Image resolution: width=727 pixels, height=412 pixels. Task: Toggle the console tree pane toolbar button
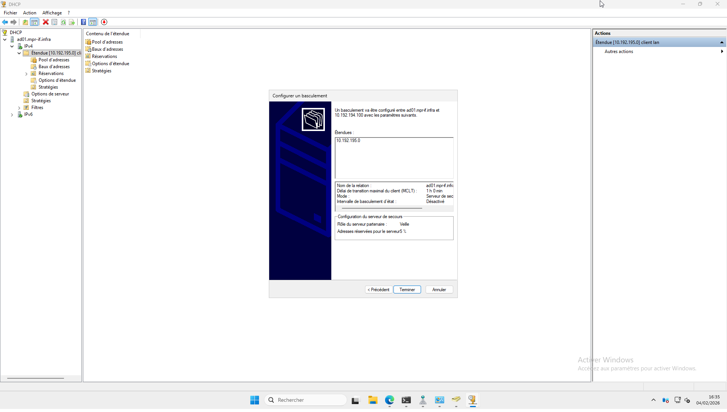(x=34, y=22)
